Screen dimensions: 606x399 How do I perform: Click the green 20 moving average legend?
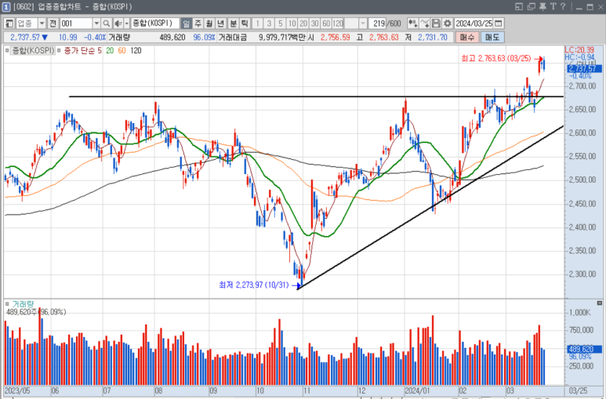(x=110, y=51)
